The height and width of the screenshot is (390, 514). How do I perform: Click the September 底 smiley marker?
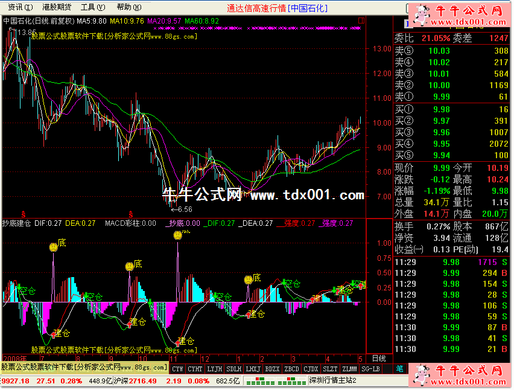[130, 266]
